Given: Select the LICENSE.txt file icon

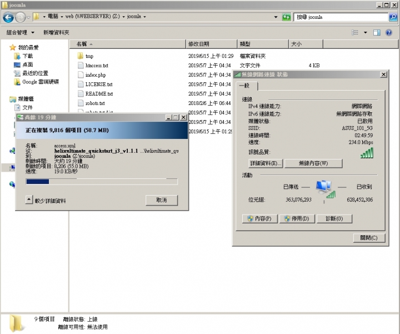Looking at the screenshot, I should pos(81,84).
